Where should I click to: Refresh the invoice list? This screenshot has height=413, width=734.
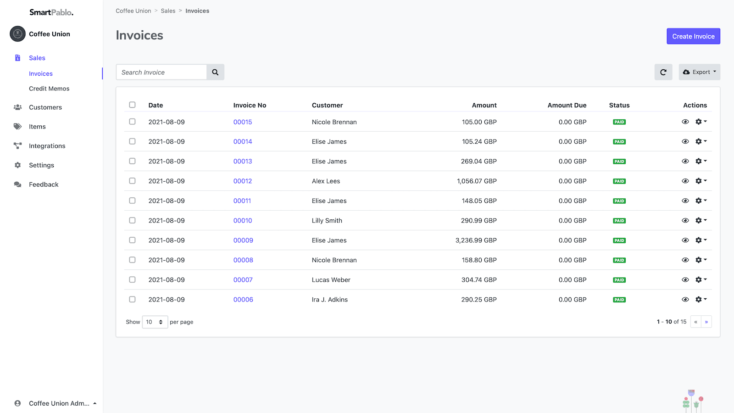(663, 72)
